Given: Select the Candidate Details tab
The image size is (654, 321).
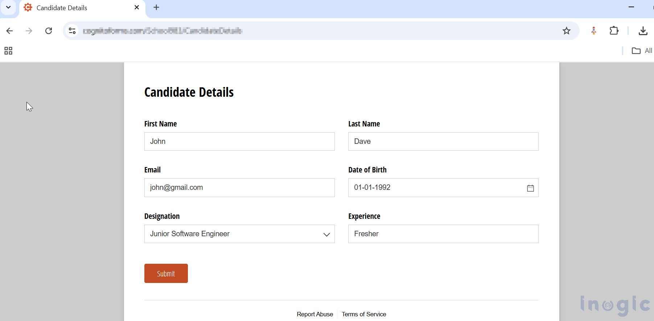Looking at the screenshot, I should pyautogui.click(x=82, y=8).
